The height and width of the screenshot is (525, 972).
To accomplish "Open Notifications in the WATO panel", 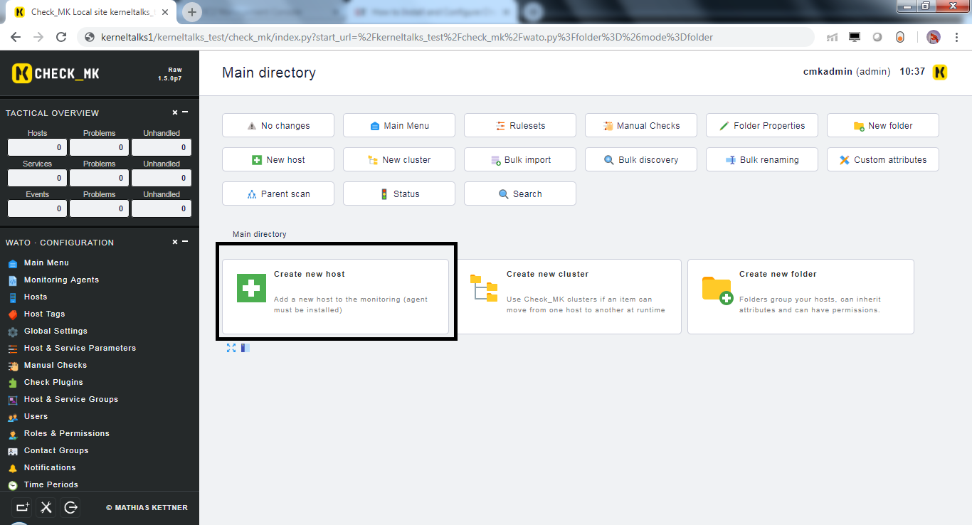I will (53, 467).
